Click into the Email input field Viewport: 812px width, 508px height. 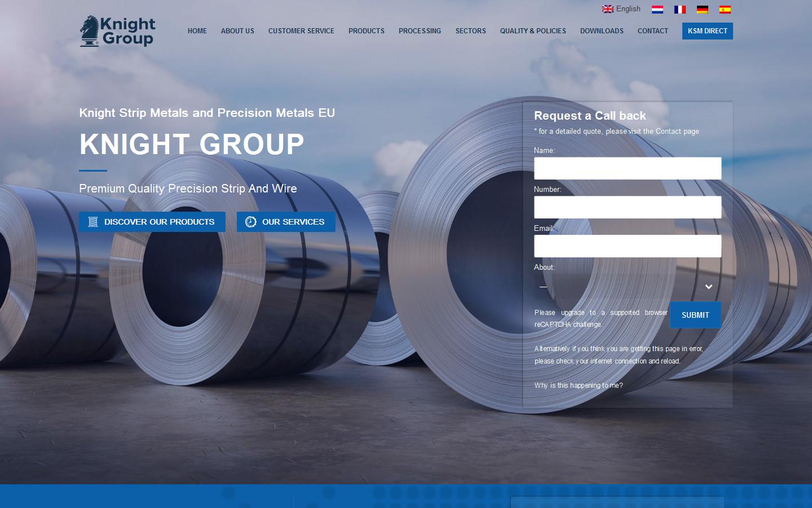pyautogui.click(x=627, y=246)
